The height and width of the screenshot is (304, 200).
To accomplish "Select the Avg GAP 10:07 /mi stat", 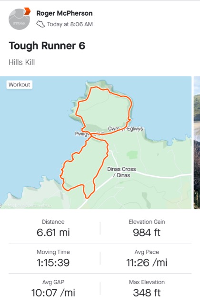I will tap(53, 289).
